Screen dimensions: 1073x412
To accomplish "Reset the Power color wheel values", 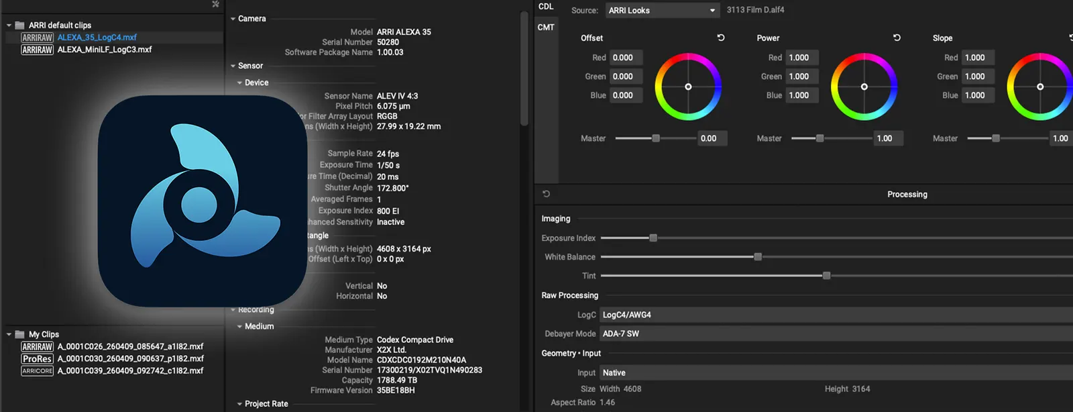I will (897, 38).
